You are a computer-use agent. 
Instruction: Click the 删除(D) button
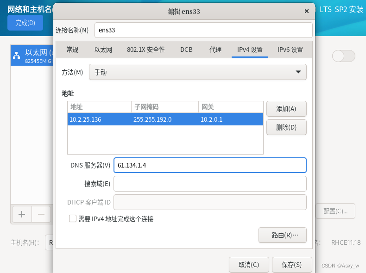(286, 127)
